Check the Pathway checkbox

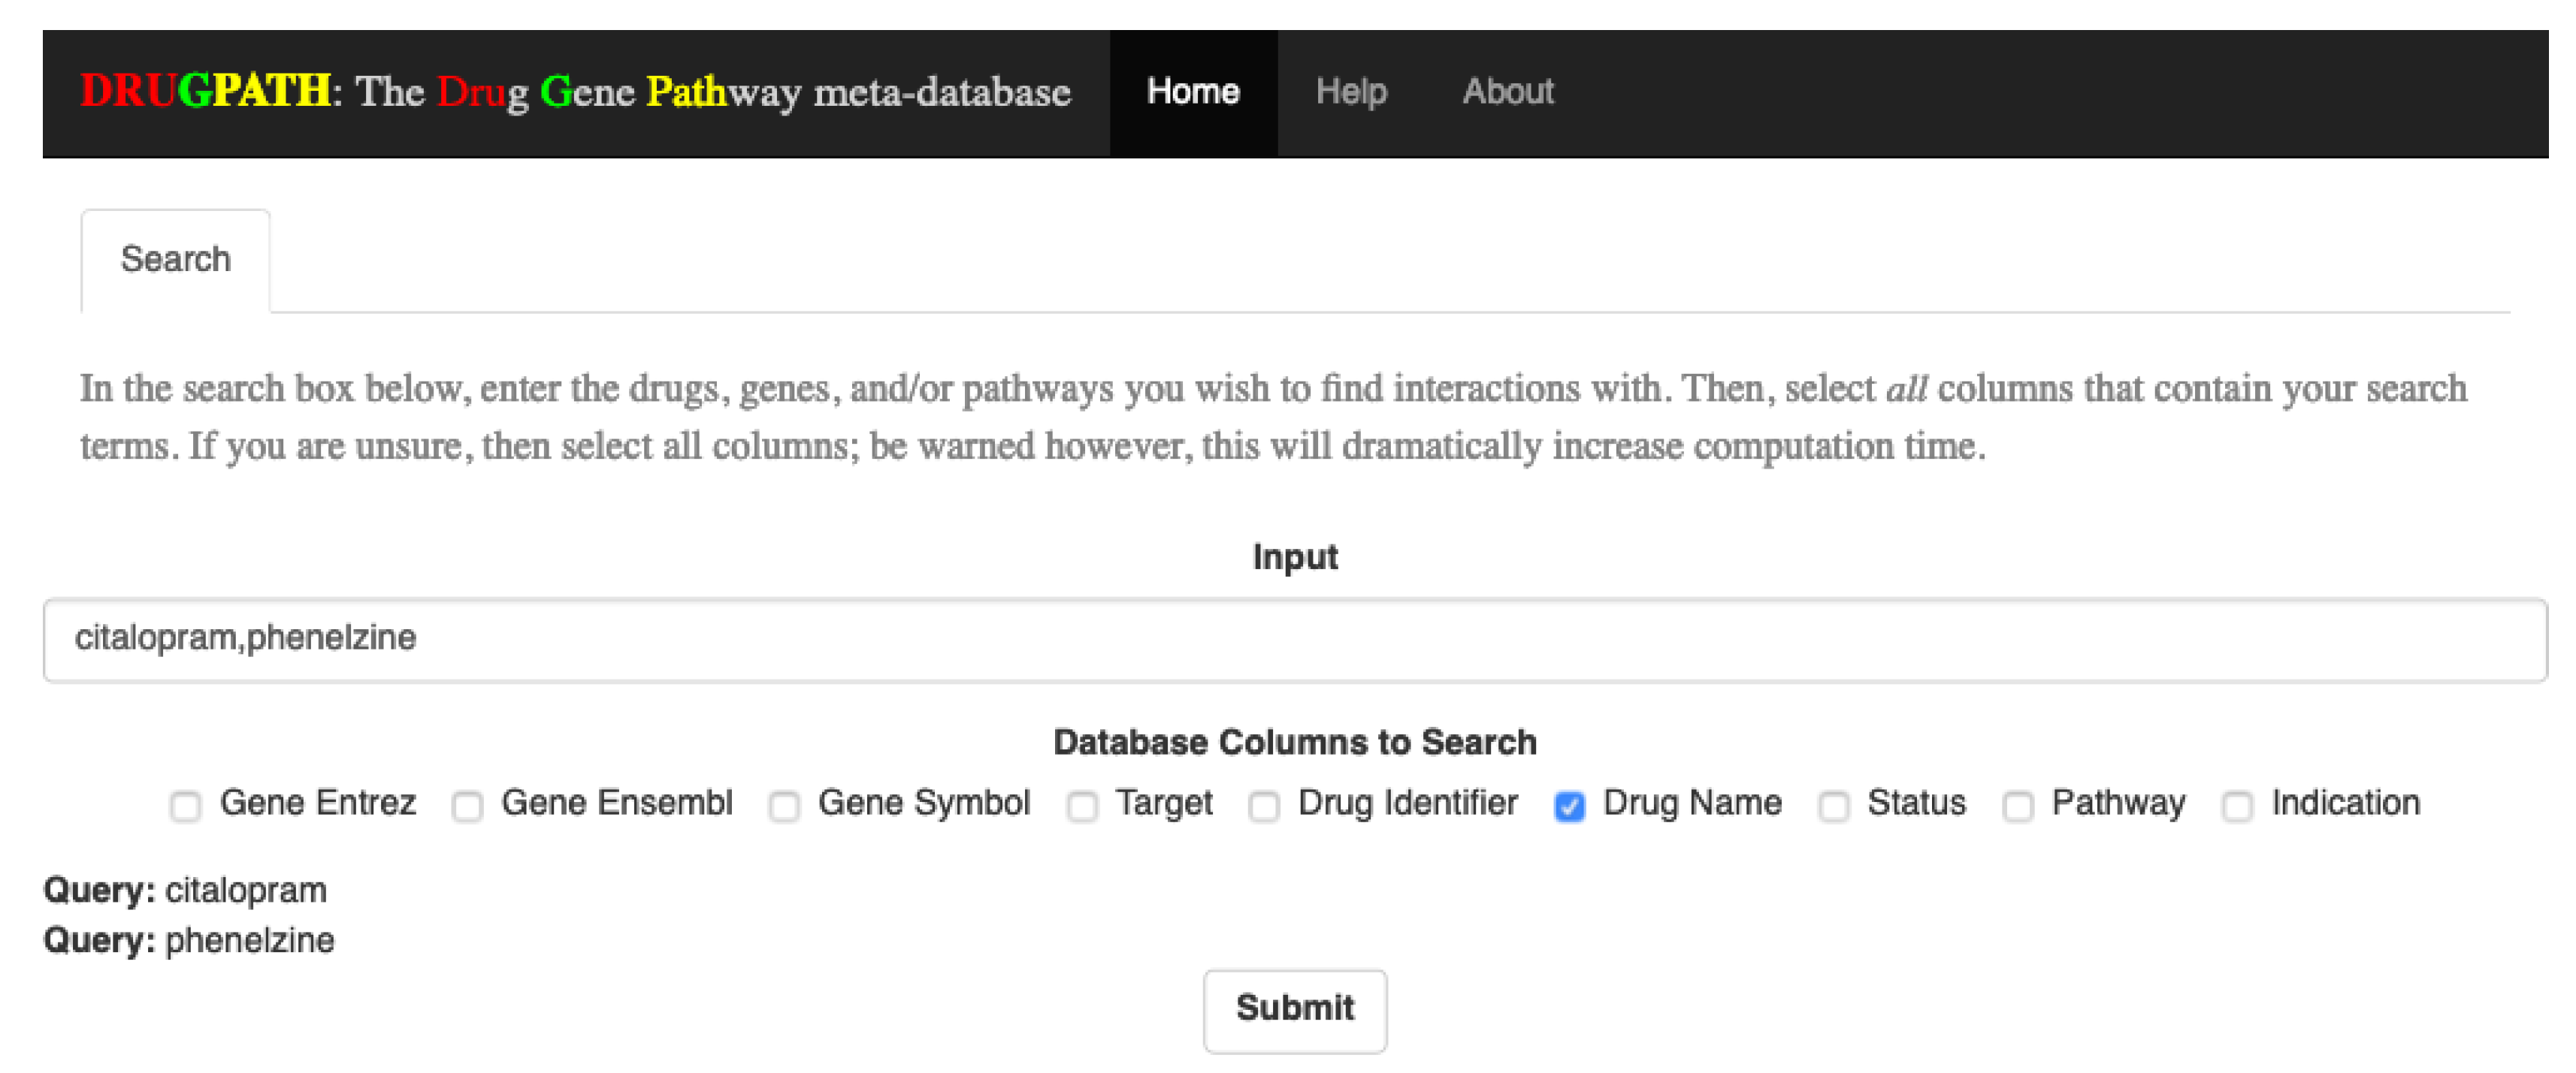[x=2018, y=805]
